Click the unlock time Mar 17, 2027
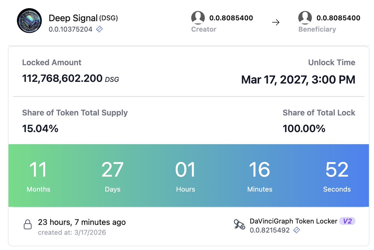374x250 pixels. (x=298, y=80)
